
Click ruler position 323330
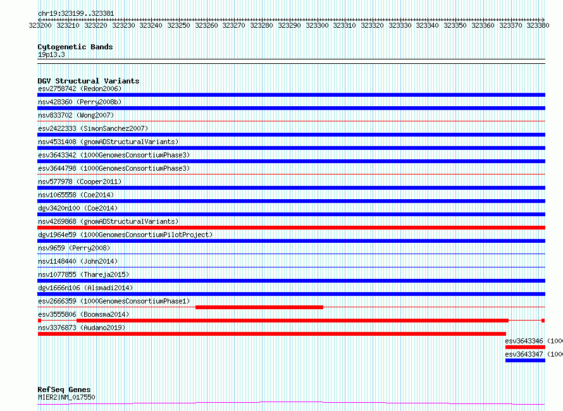click(x=400, y=25)
